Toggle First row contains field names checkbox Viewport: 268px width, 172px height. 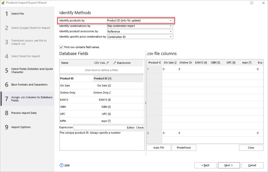pos(61,47)
